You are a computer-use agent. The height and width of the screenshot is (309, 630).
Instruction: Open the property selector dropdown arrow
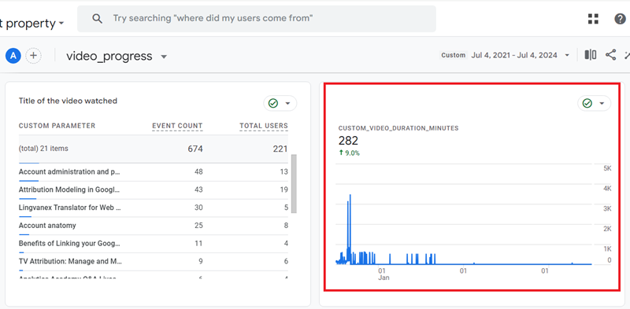(61, 24)
